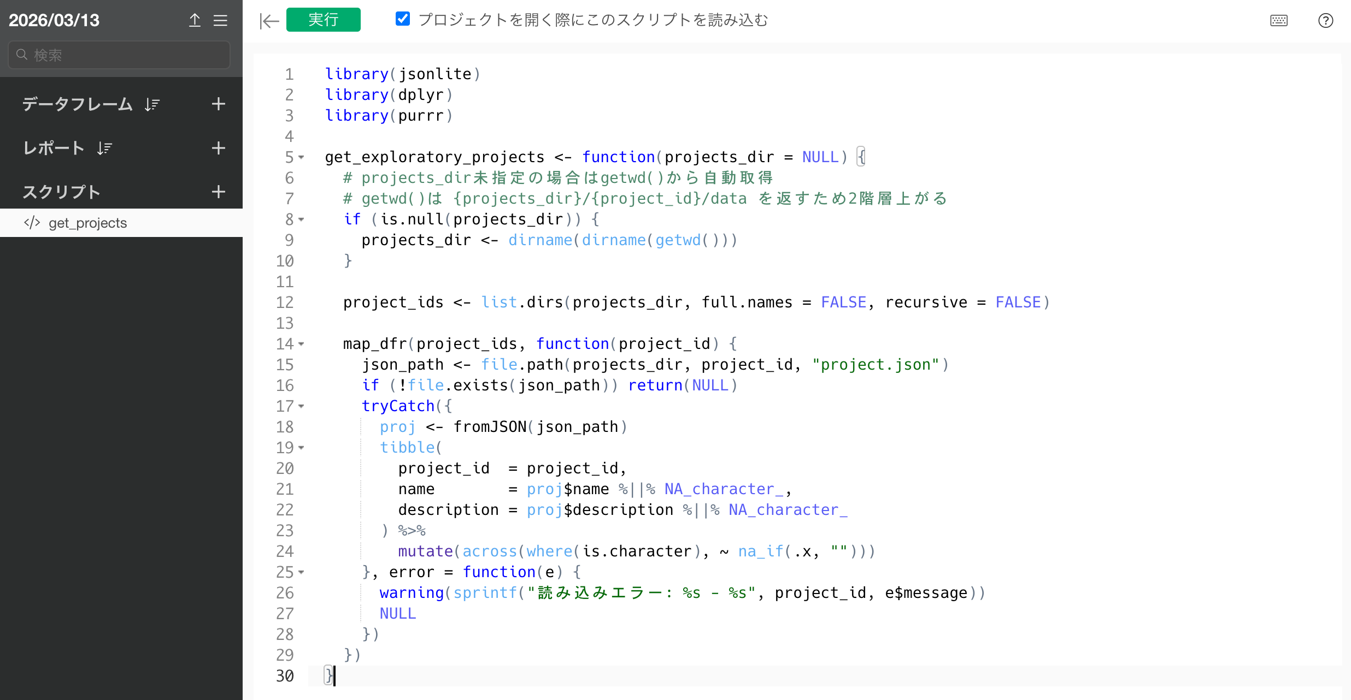Select the get_projects script item
The width and height of the screenshot is (1351, 700).
[x=87, y=223]
